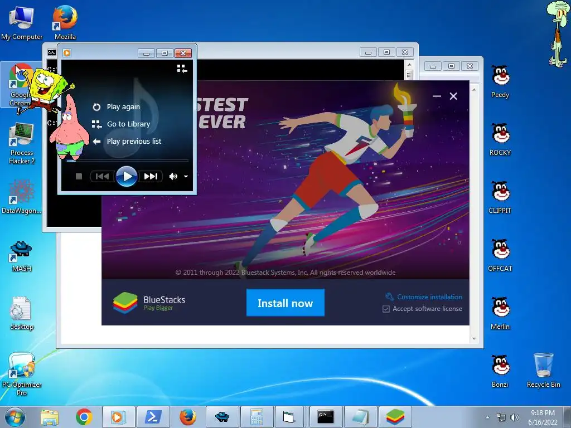Toggle Accept software license checkbox
Image resolution: width=571 pixels, height=428 pixels.
[386, 309]
